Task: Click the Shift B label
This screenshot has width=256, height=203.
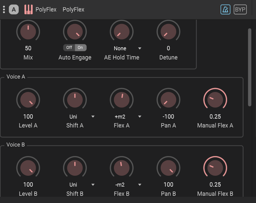Action: pyautogui.click(x=75, y=194)
